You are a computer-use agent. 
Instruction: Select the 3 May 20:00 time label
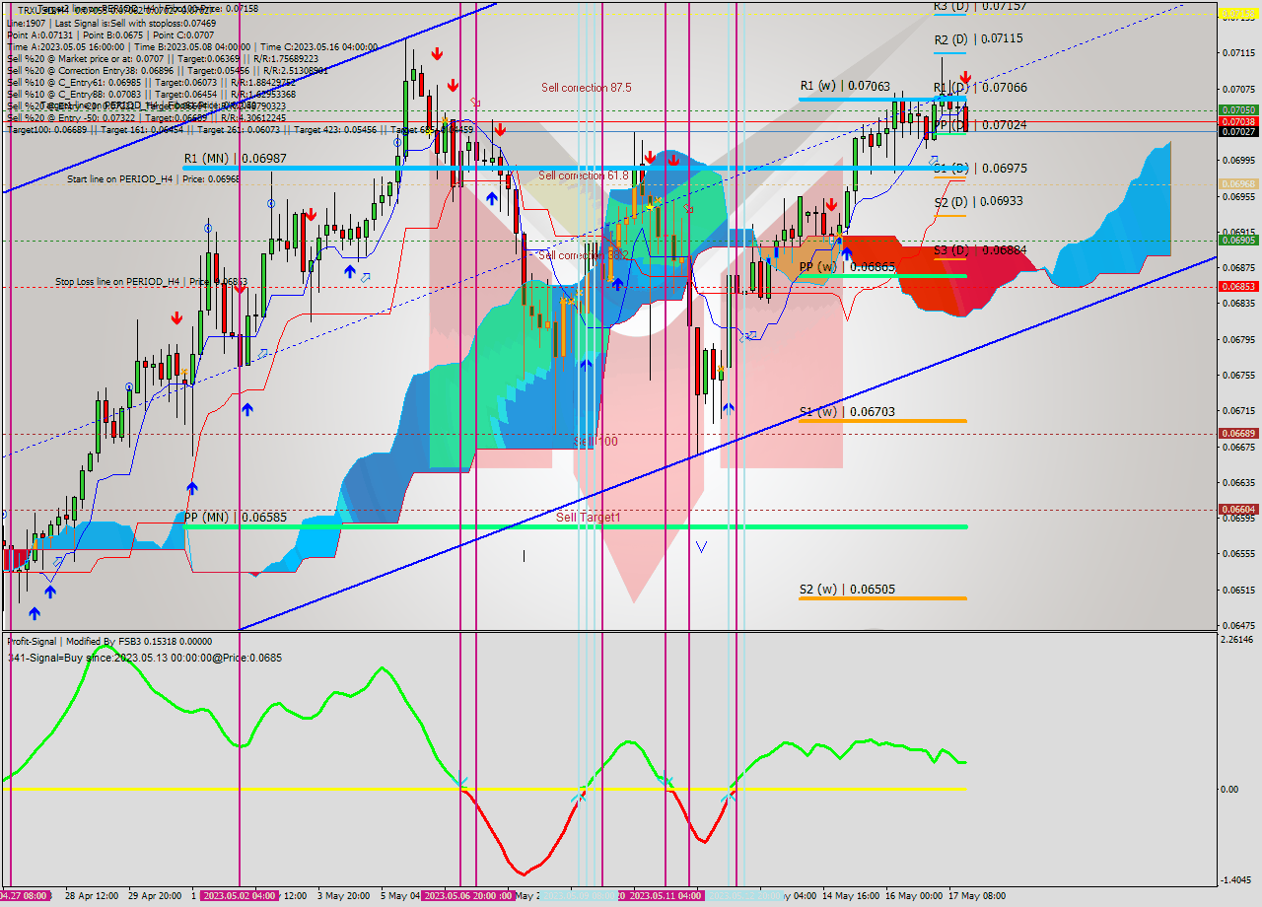click(343, 896)
